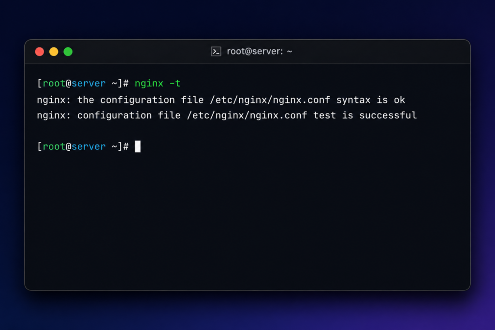This screenshot has width=495, height=330.
Task: Click the # symbol of last prompt
Action: point(126,146)
